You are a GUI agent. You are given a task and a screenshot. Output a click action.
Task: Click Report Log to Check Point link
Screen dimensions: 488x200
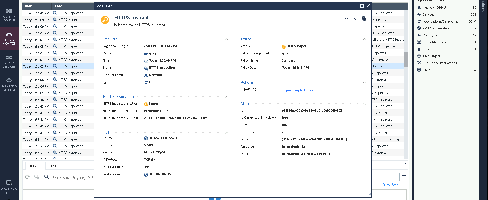coord(302,90)
